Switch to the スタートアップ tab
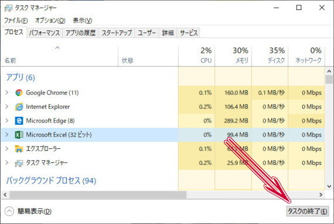 [117, 33]
